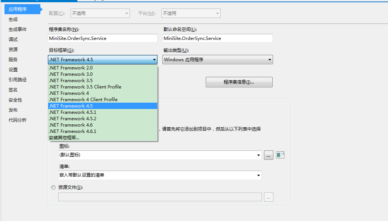The height and width of the screenshot is (221, 388).
Task: Go to the 调试 tab
Action: pos(13,40)
